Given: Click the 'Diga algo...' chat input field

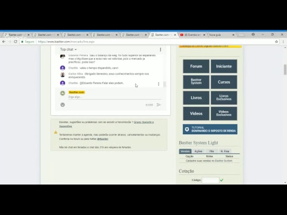Looking at the screenshot, I should pyautogui.click(x=115, y=97).
